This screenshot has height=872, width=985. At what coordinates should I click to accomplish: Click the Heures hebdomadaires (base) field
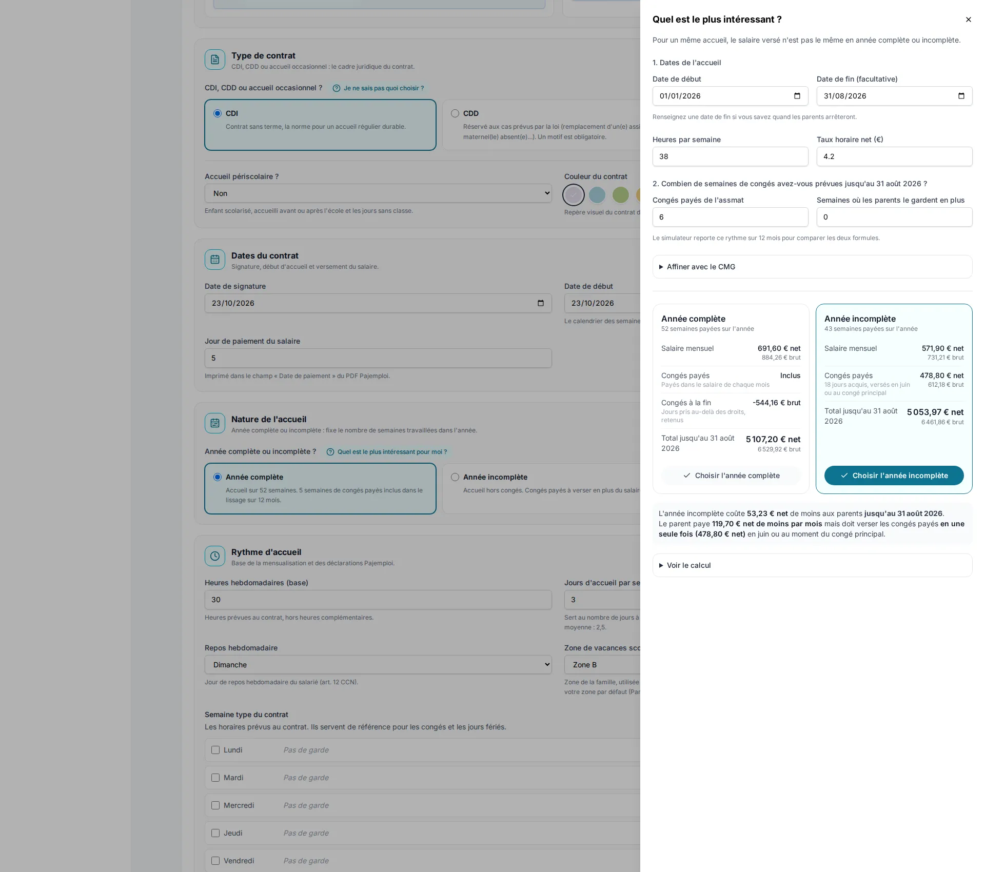pos(378,600)
